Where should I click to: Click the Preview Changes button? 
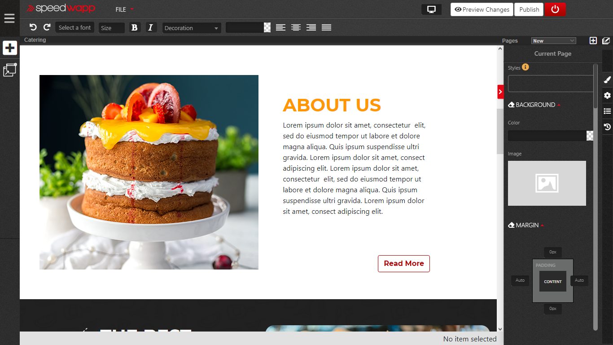point(482,9)
